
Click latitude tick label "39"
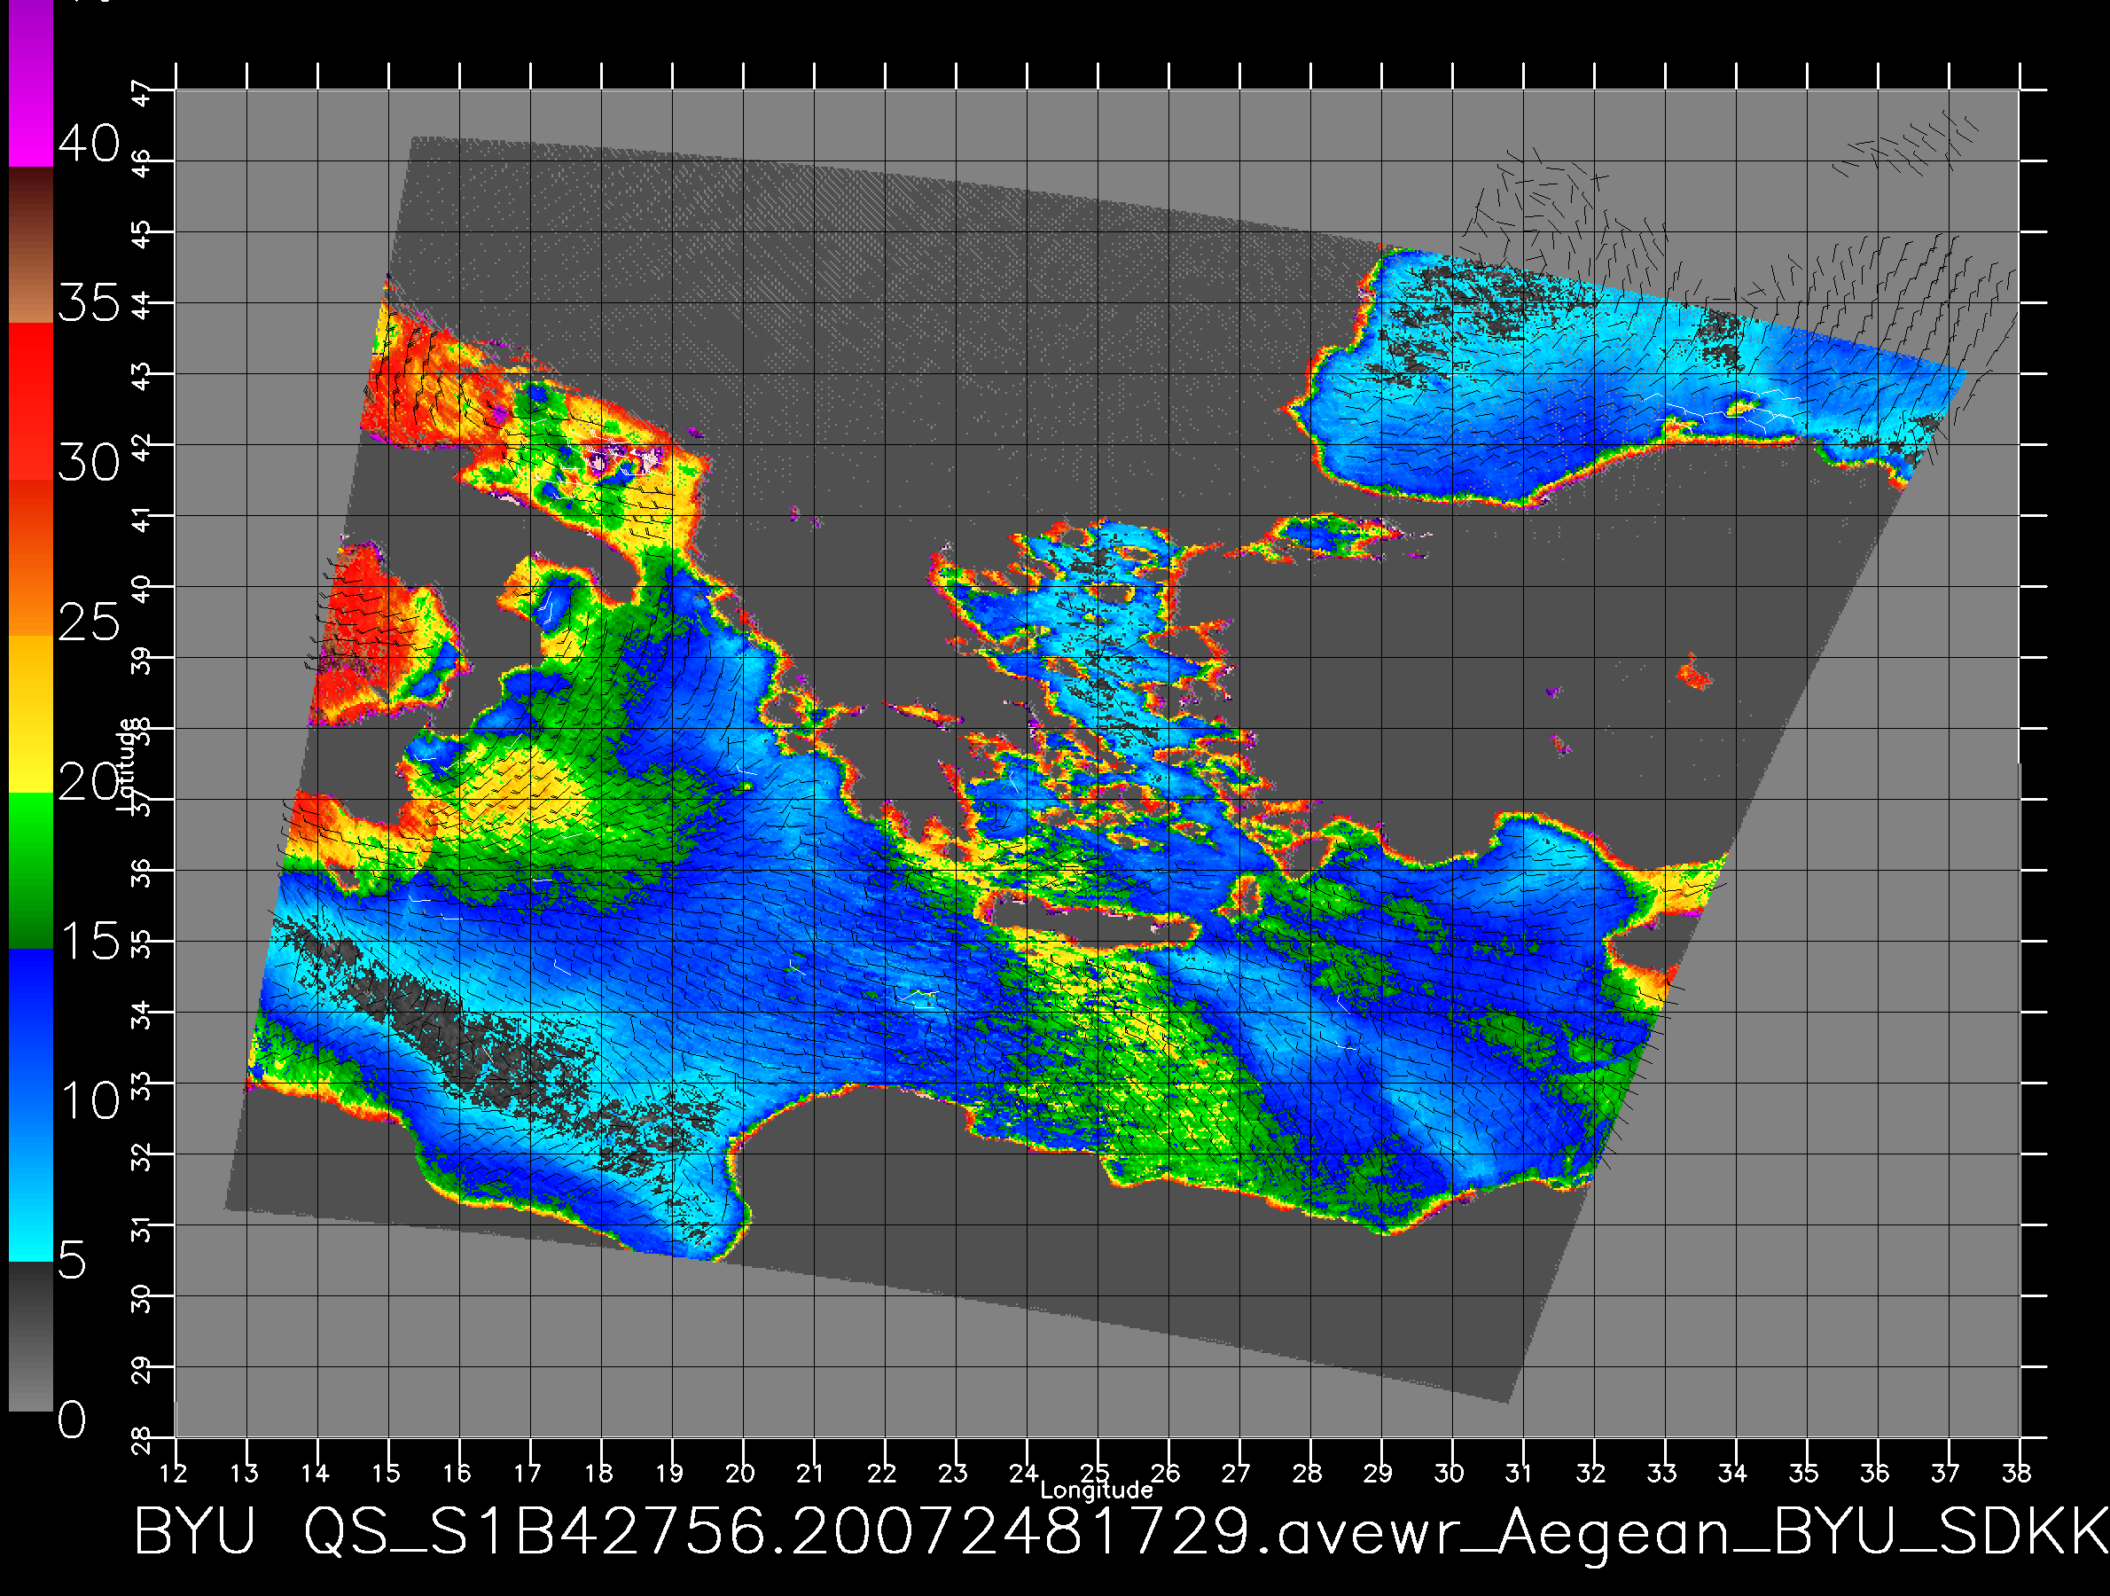[140, 661]
